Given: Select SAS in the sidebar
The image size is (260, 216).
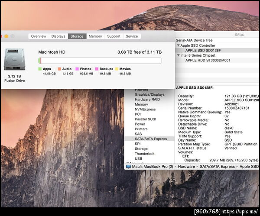Looking at the screenshot, I should pos(138,134).
